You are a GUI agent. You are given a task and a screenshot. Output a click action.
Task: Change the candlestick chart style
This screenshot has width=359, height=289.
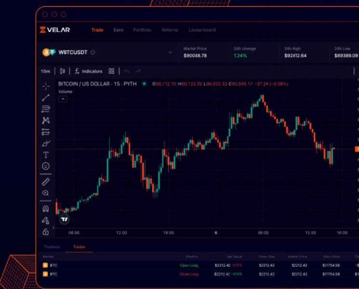pyautogui.click(x=62, y=71)
